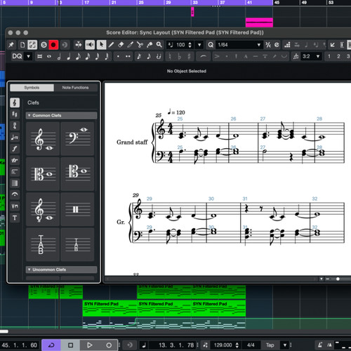Open the transport dropdown next to Tap
Screen dimensions: 351x351
pos(285,345)
